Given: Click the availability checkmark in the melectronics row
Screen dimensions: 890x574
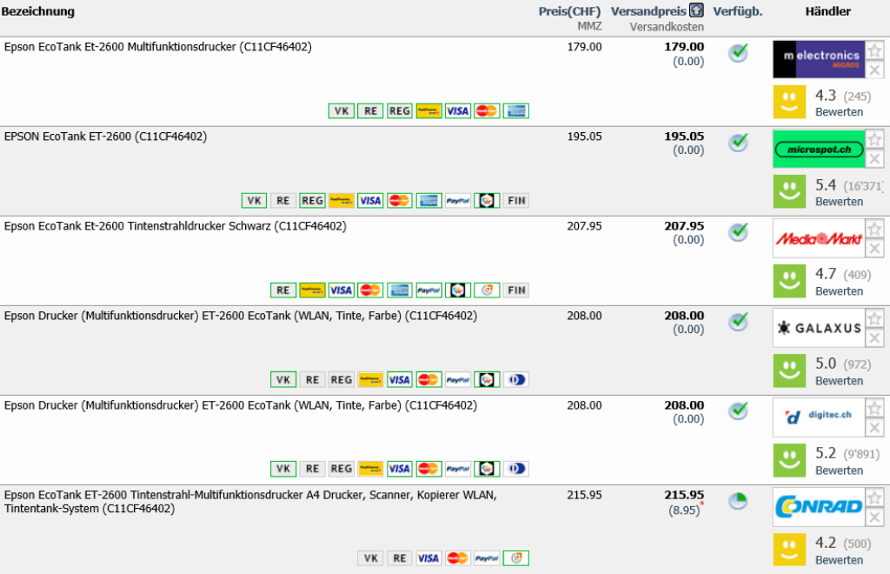Looking at the screenshot, I should tap(738, 53).
